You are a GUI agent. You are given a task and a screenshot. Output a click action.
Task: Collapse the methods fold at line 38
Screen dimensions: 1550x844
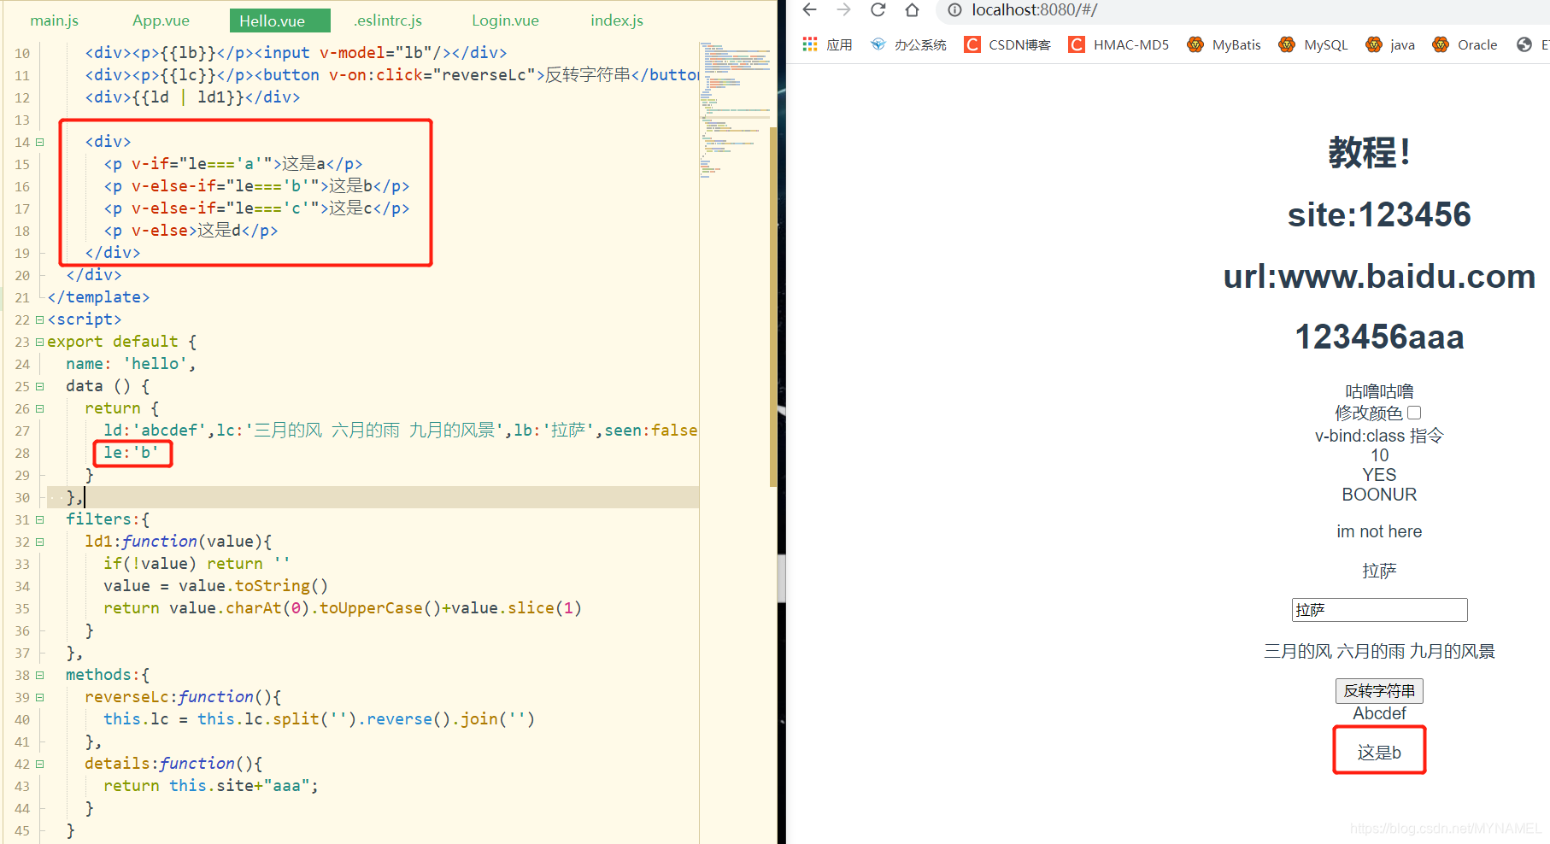[39, 675]
